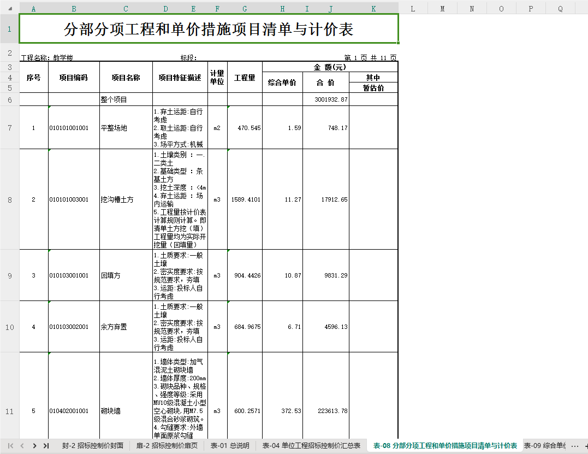The width and height of the screenshot is (588, 454).
Task: Select the m2 unit cell
Action: 217,128
